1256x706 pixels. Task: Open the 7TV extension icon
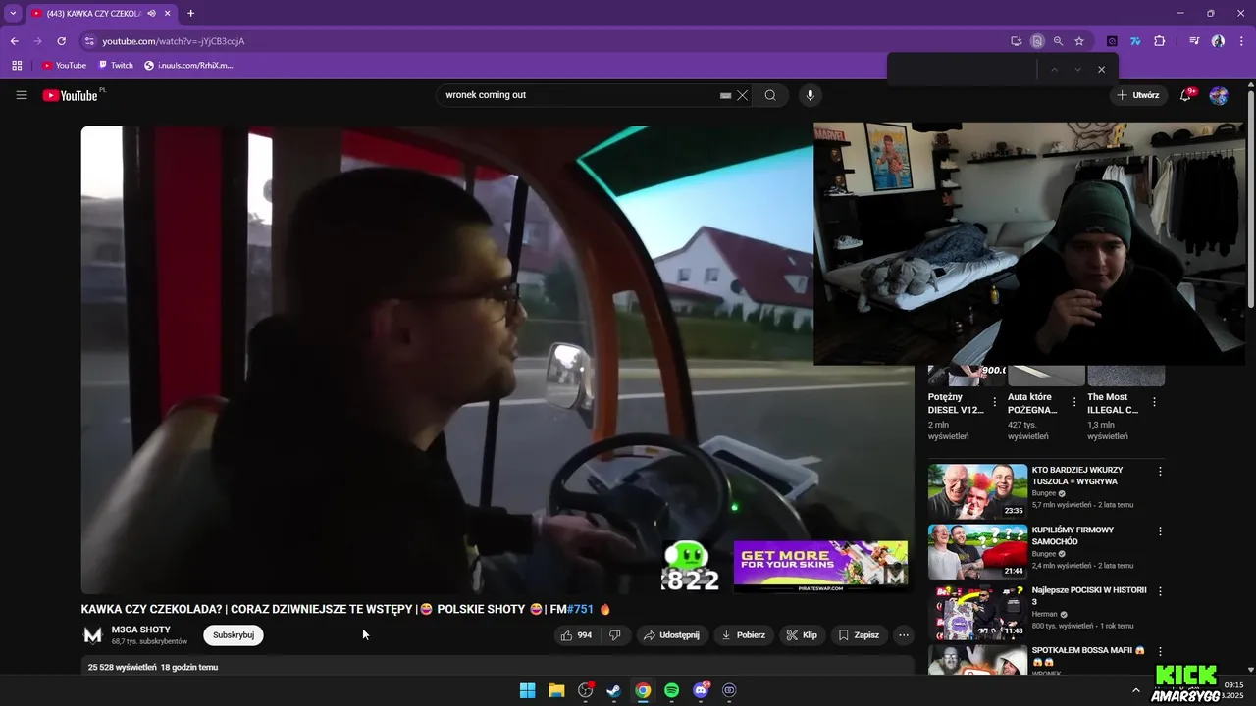coord(1135,41)
